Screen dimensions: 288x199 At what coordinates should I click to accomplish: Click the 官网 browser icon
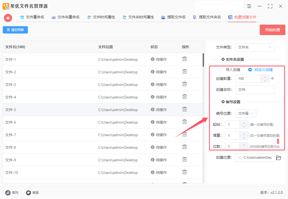click(8, 192)
